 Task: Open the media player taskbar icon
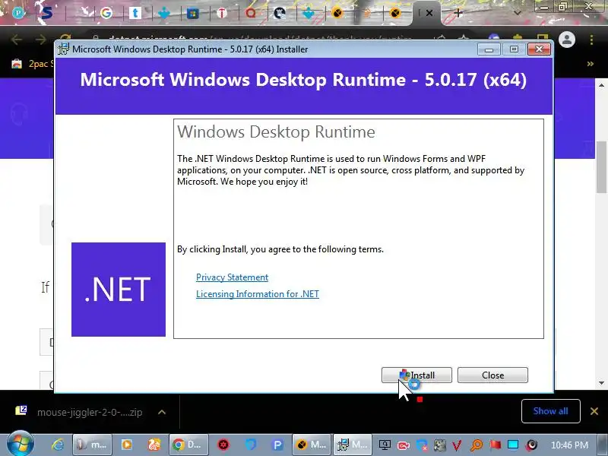click(126, 445)
